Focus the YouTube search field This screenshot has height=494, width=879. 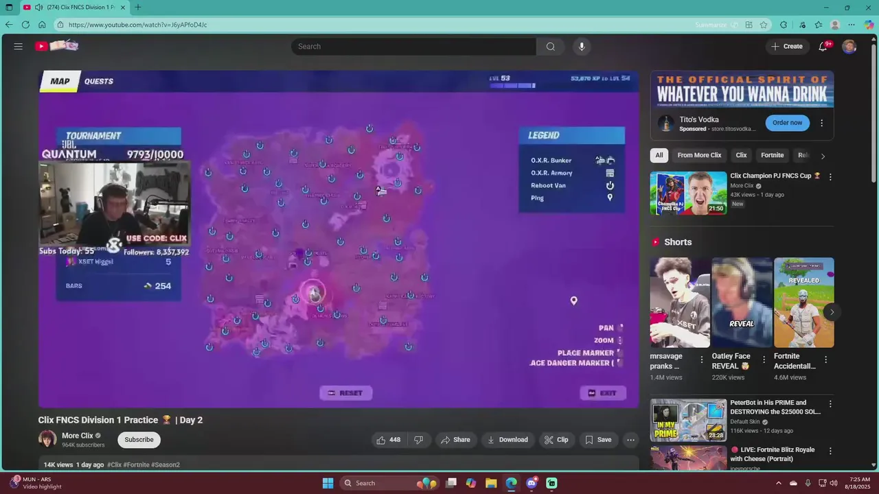pyautogui.click(x=413, y=47)
